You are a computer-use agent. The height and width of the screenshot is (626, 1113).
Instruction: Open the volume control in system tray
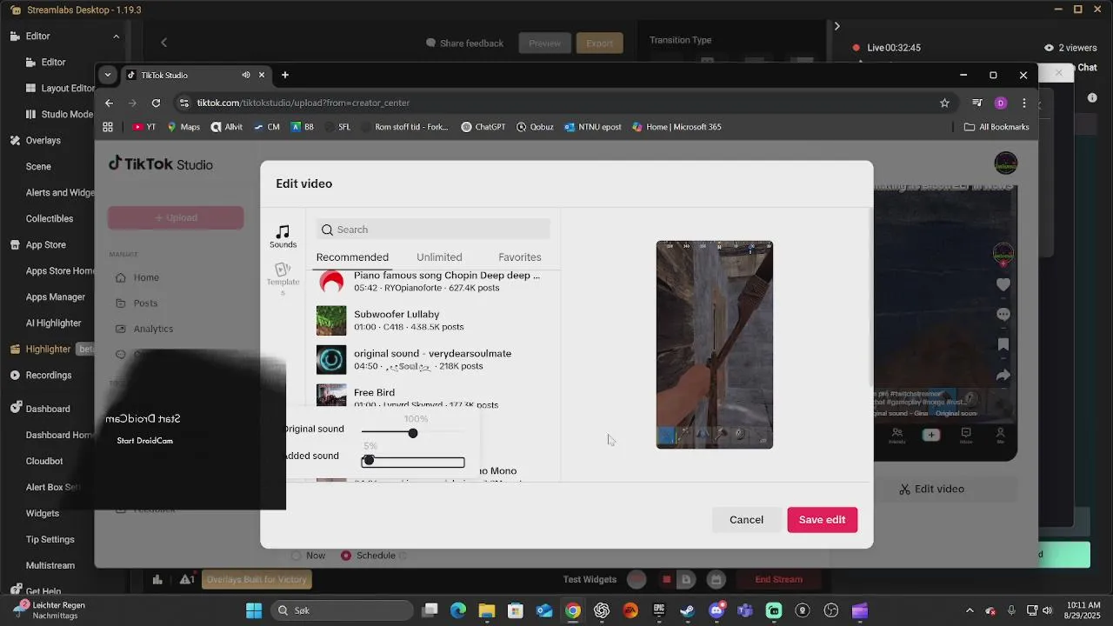(x=1046, y=610)
